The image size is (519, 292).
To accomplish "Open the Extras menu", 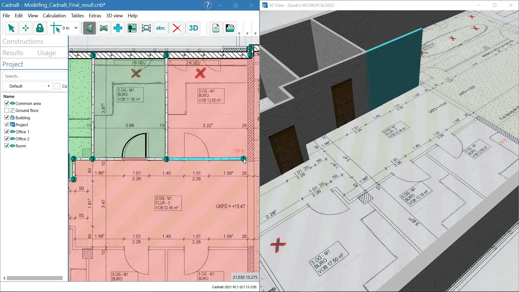I will [x=95, y=16].
